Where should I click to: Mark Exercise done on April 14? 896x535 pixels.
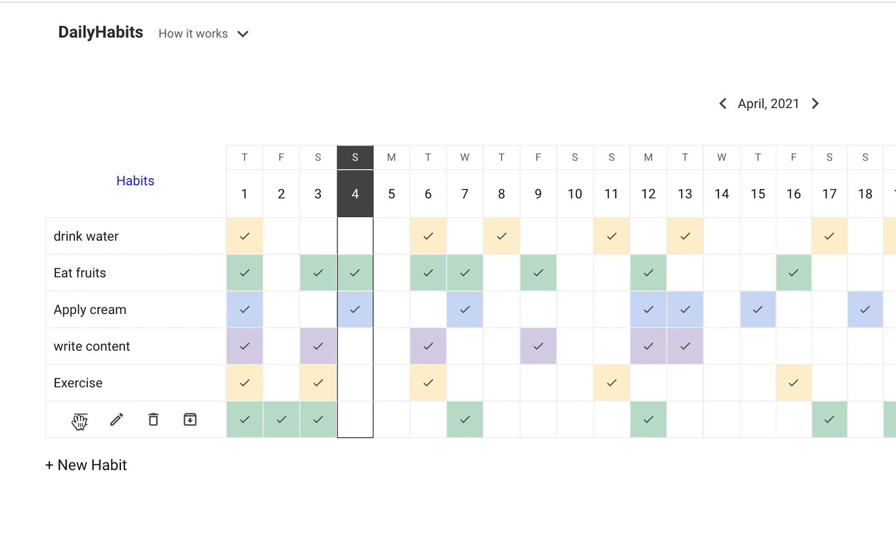click(721, 383)
